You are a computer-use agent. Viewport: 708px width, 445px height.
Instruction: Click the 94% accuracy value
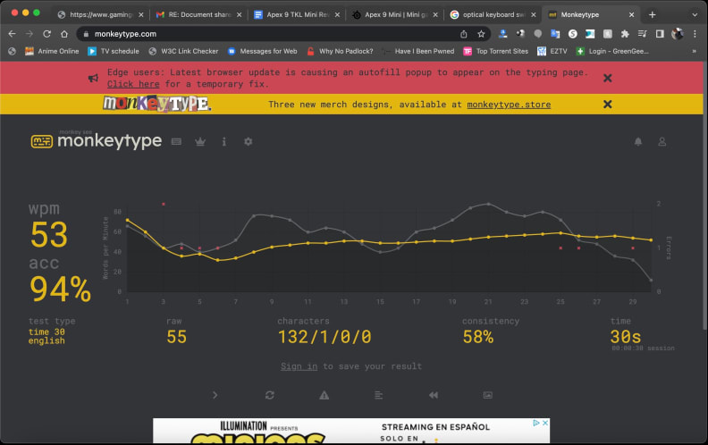(x=61, y=290)
